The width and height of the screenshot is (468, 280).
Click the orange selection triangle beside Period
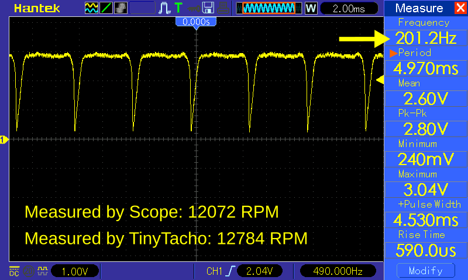[x=393, y=53]
